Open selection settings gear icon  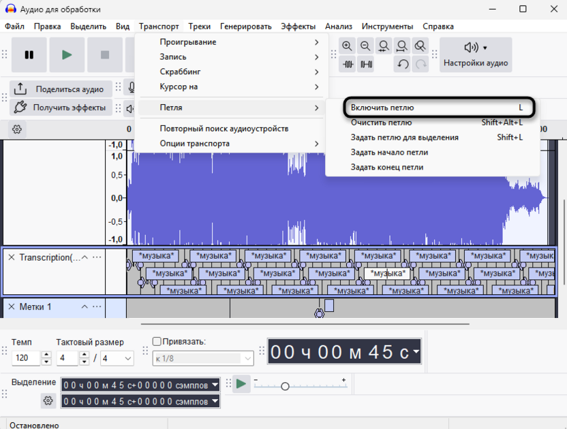(48, 401)
